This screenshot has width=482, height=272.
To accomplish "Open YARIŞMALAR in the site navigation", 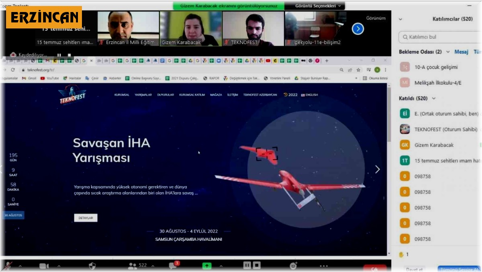I will pyautogui.click(x=143, y=95).
